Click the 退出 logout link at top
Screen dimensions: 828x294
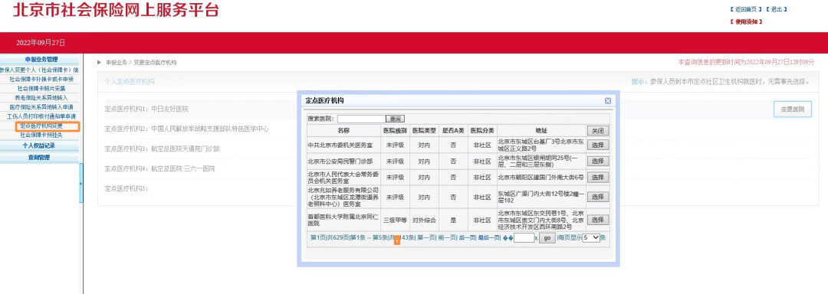tap(776, 9)
